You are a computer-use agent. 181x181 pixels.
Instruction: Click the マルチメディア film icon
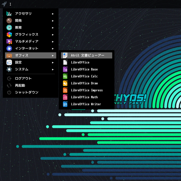[x=9, y=41]
